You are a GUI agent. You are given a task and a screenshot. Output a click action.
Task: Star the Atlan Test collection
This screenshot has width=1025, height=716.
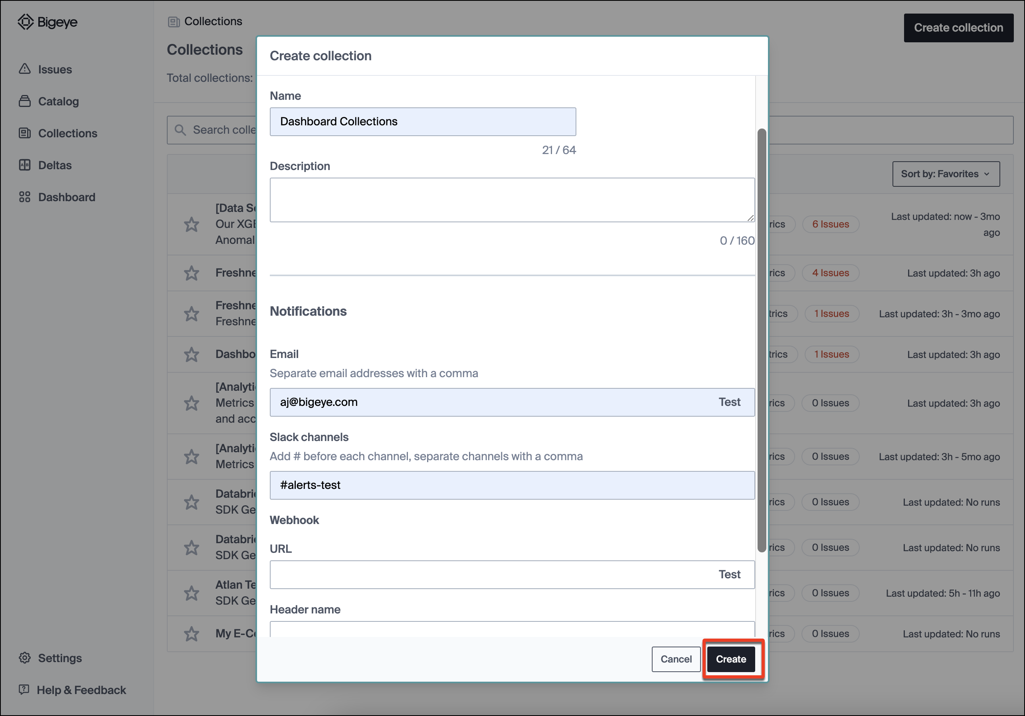[x=192, y=593]
